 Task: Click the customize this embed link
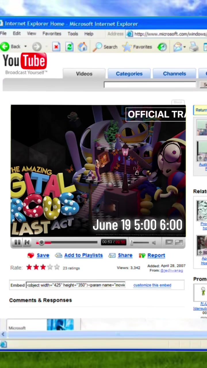pos(152,285)
